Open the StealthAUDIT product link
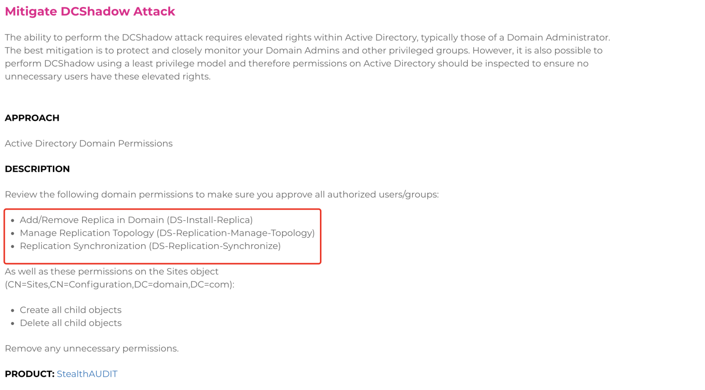 click(x=87, y=374)
